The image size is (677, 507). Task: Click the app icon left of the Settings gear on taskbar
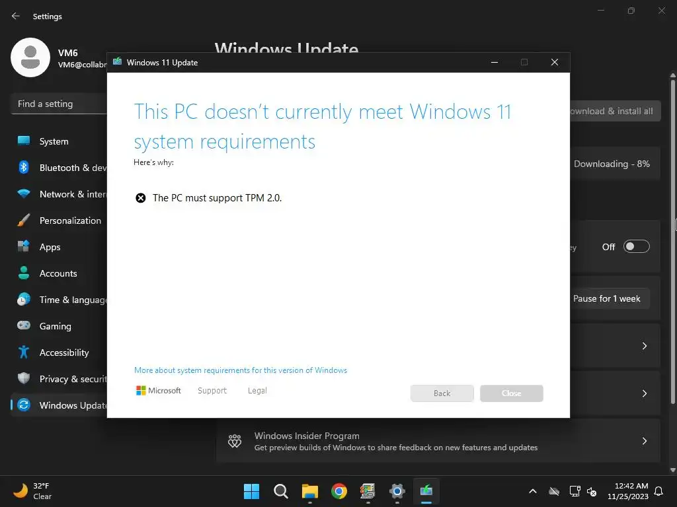(368, 491)
